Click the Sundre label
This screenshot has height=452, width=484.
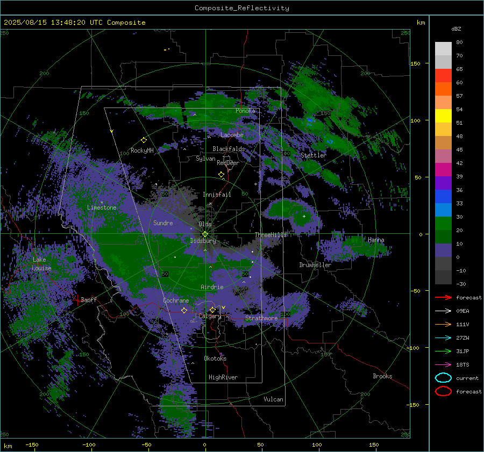(x=163, y=223)
